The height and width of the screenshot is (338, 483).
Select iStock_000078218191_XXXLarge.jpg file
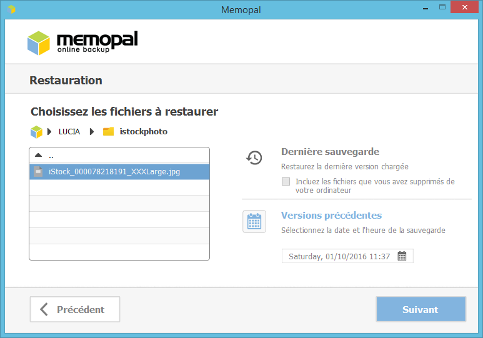[x=119, y=172]
